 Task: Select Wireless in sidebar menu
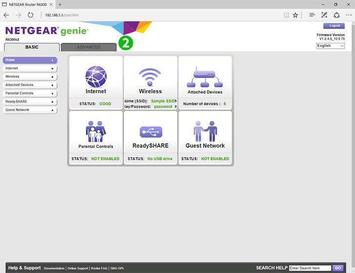[x=30, y=77]
